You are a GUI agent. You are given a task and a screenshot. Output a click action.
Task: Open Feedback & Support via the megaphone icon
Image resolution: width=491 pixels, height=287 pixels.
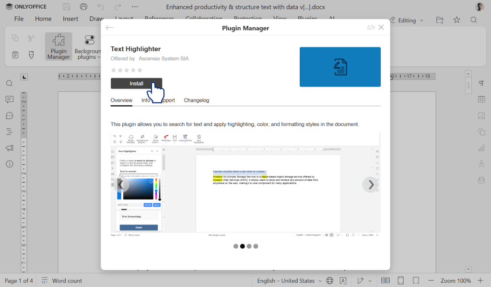pyautogui.click(x=9, y=148)
